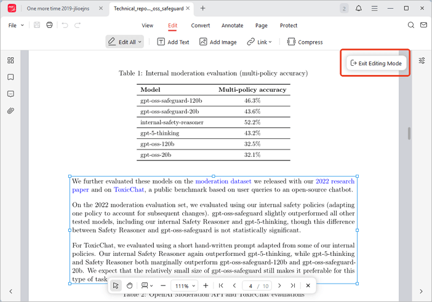
Task: Go to the next page
Action: (x=279, y=285)
